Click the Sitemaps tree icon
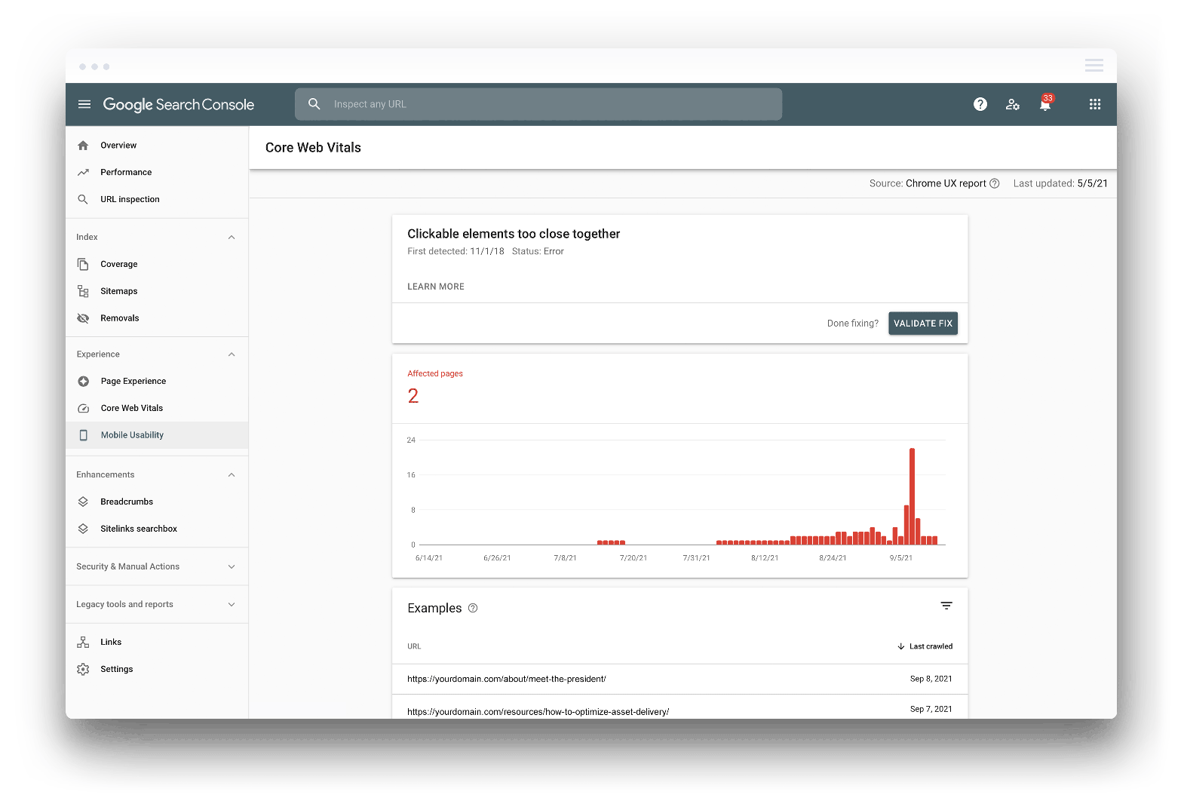1184x810 pixels. click(83, 291)
